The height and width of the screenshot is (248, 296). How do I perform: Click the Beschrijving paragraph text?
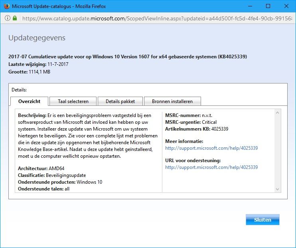tap(88, 135)
